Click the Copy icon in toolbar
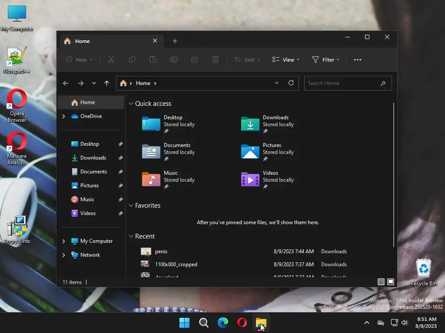445x333 pixels. [132, 59]
